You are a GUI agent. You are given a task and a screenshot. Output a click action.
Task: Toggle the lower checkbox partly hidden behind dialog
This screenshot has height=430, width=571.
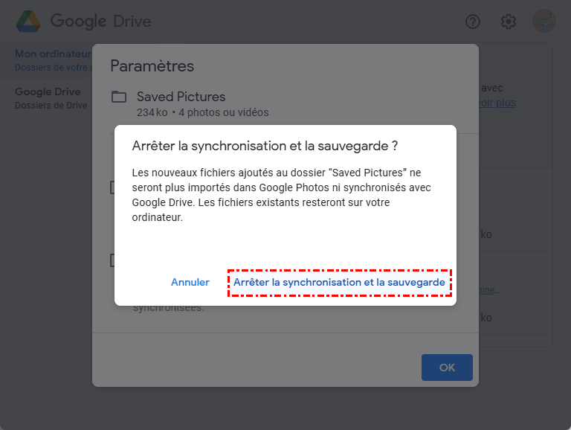[x=112, y=260]
